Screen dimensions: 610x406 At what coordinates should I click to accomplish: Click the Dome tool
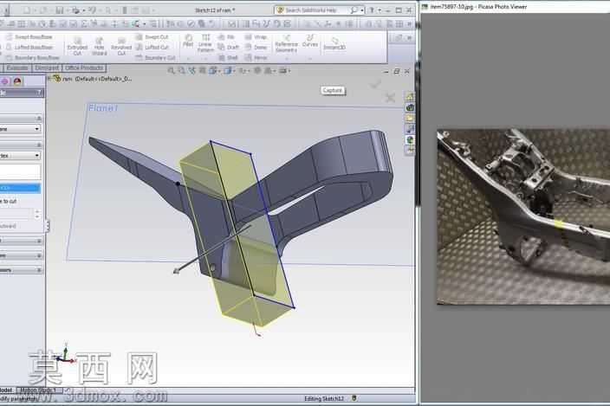point(256,47)
